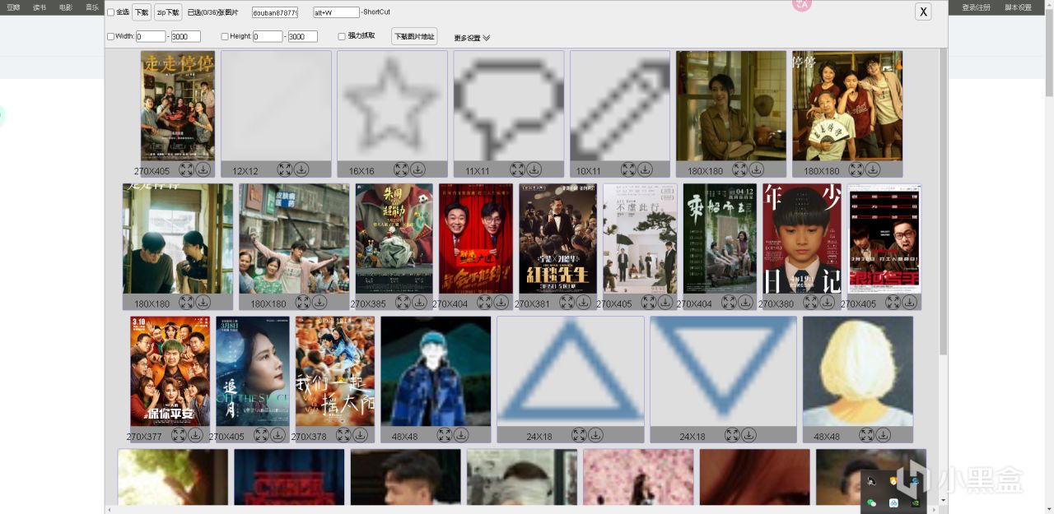
Task: Expand the 12X12 image to full view
Action: click(x=285, y=169)
